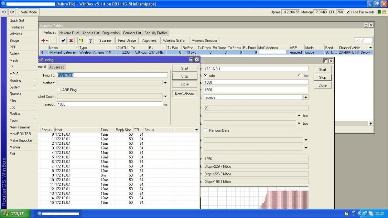
Task: Switch to the Security Profiles tab
Action: [x=156, y=33]
